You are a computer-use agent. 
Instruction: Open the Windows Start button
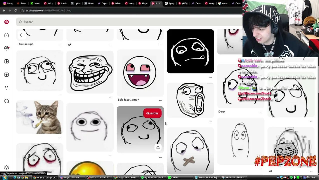coord(5,177)
